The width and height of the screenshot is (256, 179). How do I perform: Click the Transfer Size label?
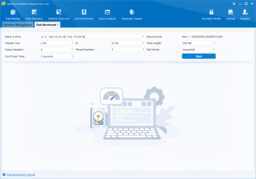[x=13, y=43]
